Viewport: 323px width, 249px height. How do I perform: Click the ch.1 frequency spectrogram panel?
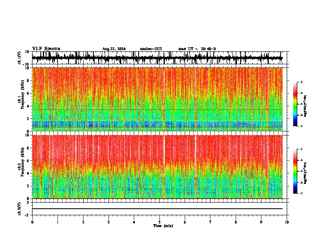point(157,99)
